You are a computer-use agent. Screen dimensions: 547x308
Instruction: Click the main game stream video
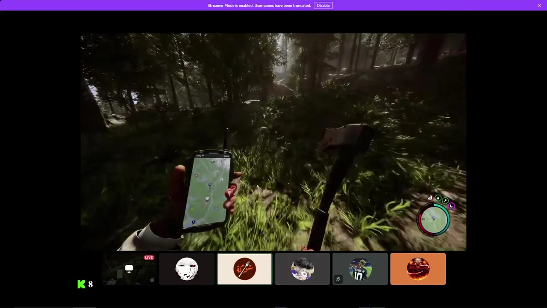(273, 142)
